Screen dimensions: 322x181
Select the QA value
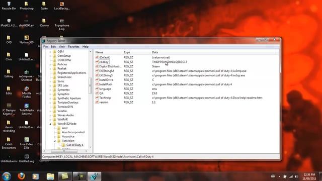pos(101,93)
